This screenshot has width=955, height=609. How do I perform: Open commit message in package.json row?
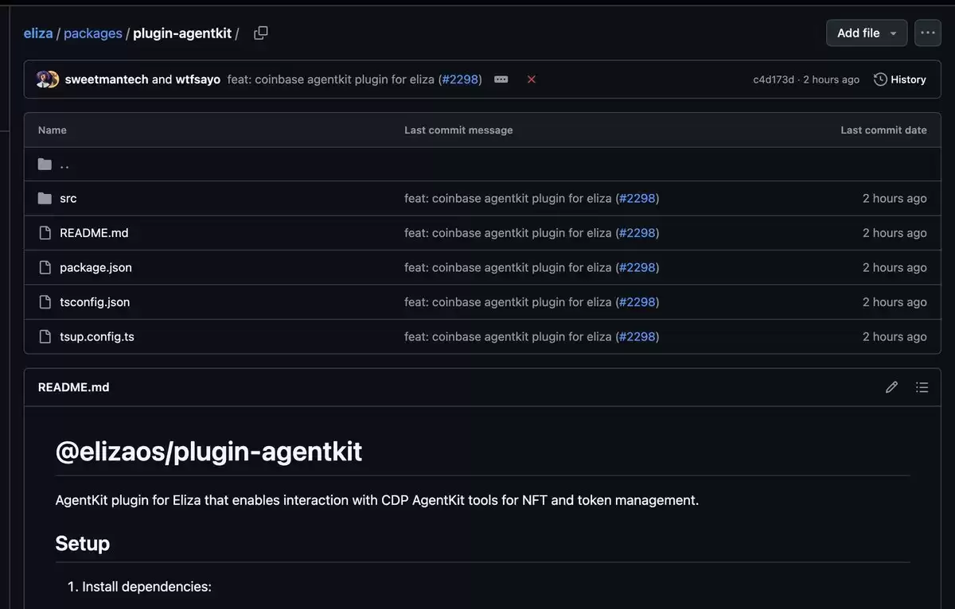coord(508,267)
